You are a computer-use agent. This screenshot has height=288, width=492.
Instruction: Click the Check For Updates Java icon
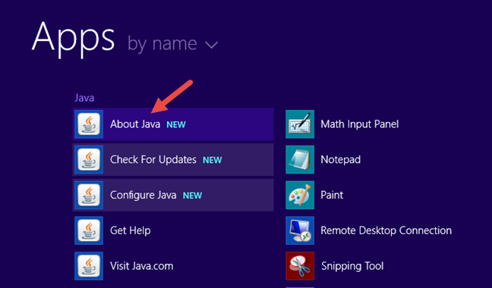pos(89,160)
